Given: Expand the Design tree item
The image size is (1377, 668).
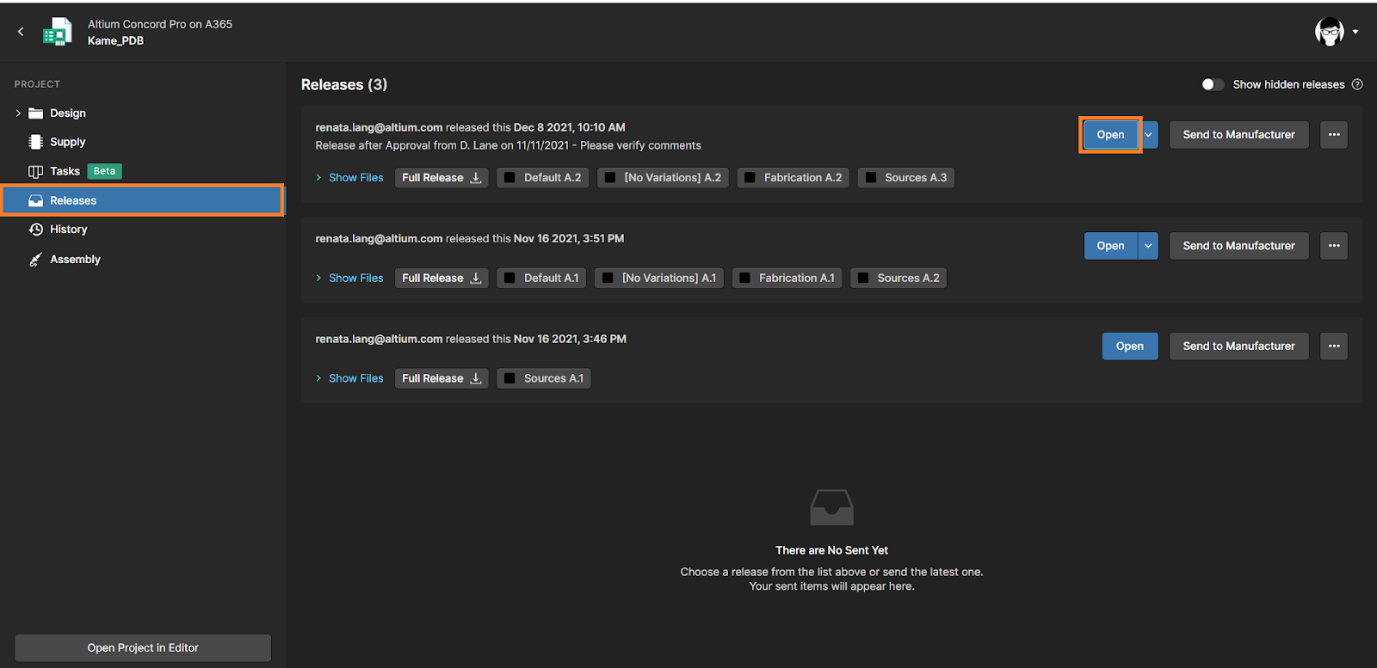Looking at the screenshot, I should 18,113.
